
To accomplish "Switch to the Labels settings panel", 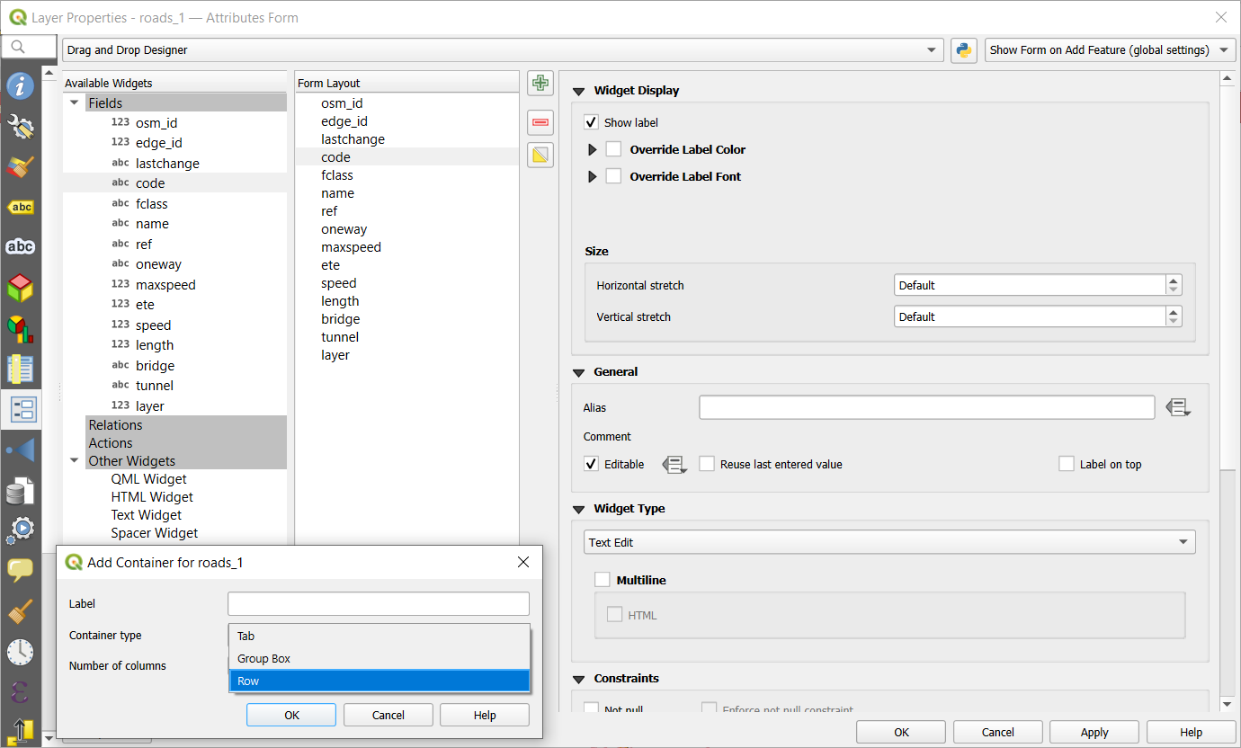I will click(20, 207).
